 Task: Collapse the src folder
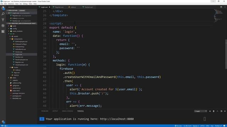tap(13, 34)
